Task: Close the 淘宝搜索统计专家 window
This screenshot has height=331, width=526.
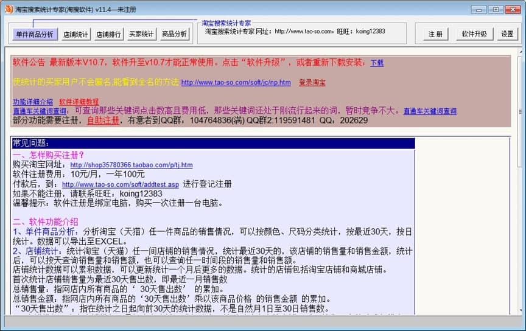Action: (x=513, y=10)
